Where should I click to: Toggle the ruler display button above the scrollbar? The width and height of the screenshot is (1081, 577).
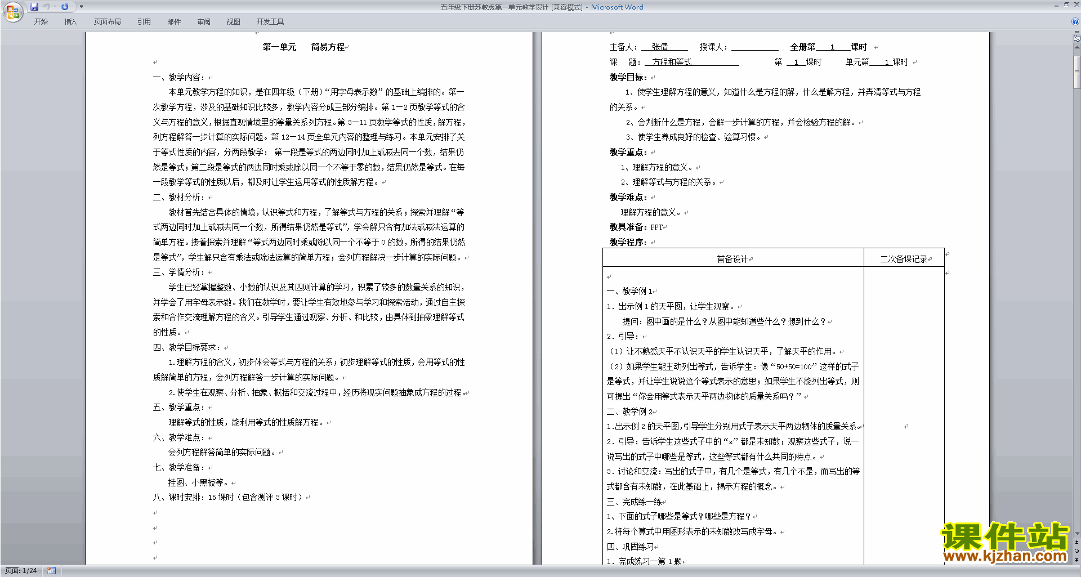point(1076,38)
